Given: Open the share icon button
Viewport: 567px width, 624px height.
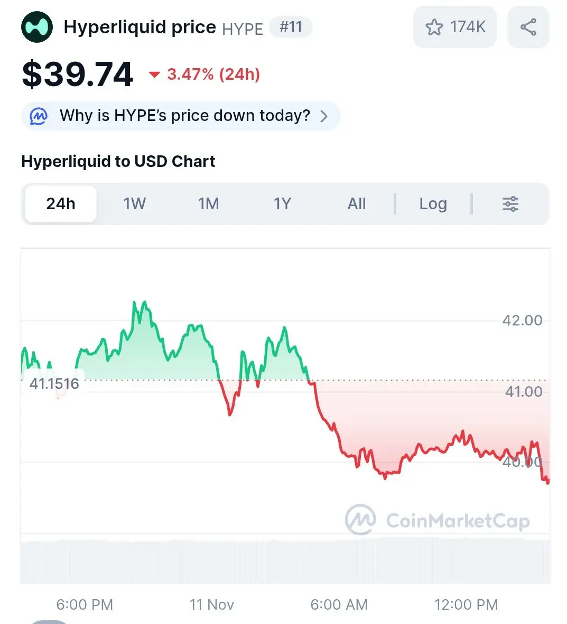Looking at the screenshot, I should (x=528, y=27).
